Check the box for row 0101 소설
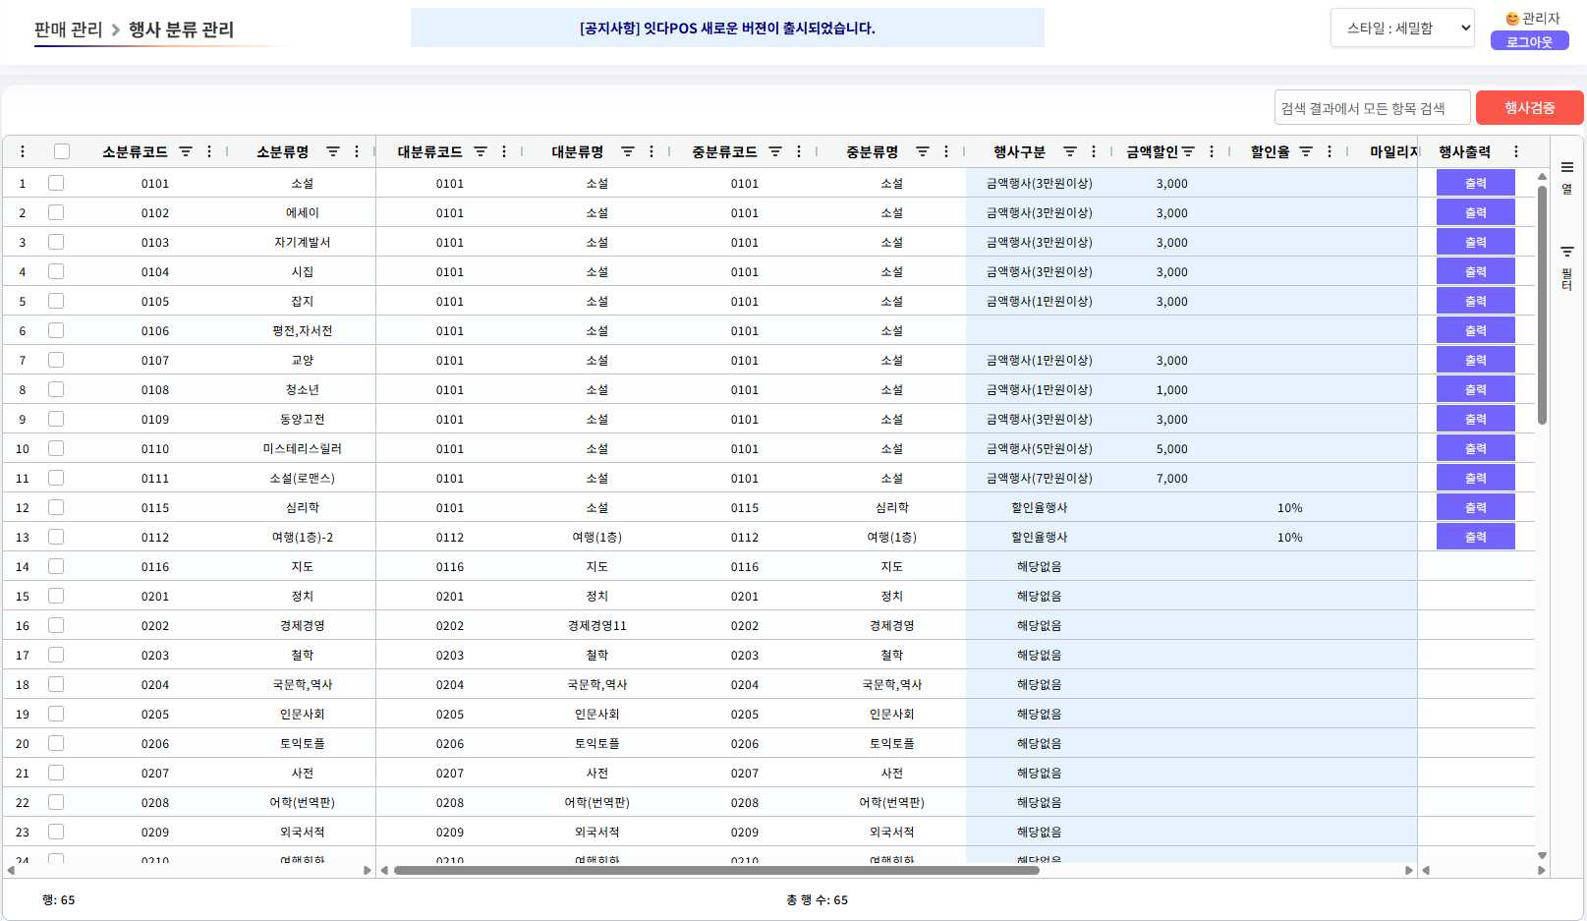The width and height of the screenshot is (1587, 921). [x=56, y=183]
